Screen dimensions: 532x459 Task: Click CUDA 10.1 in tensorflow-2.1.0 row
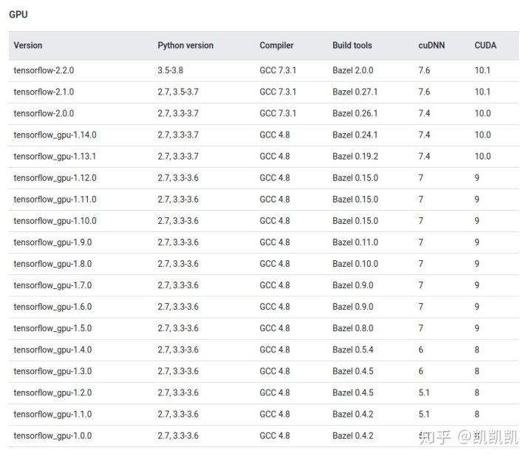coord(482,92)
